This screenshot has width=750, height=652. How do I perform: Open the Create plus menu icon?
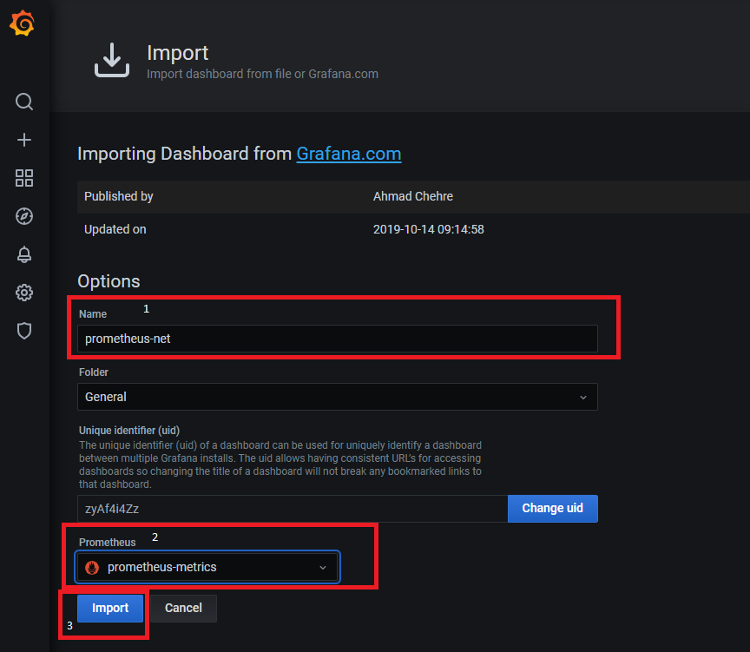coord(24,140)
